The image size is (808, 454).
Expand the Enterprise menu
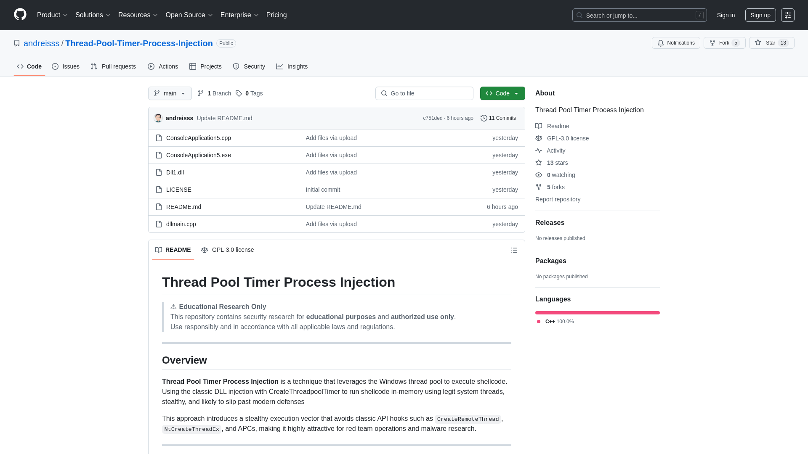[x=239, y=15]
